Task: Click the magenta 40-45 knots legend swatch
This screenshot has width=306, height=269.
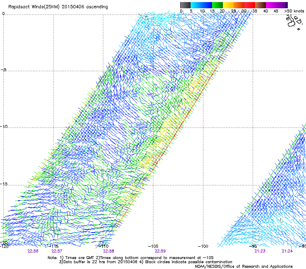Action: (x=271, y=5)
